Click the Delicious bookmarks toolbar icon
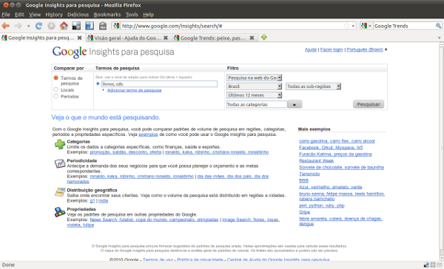This screenshot has width=444, height=269. point(76,26)
